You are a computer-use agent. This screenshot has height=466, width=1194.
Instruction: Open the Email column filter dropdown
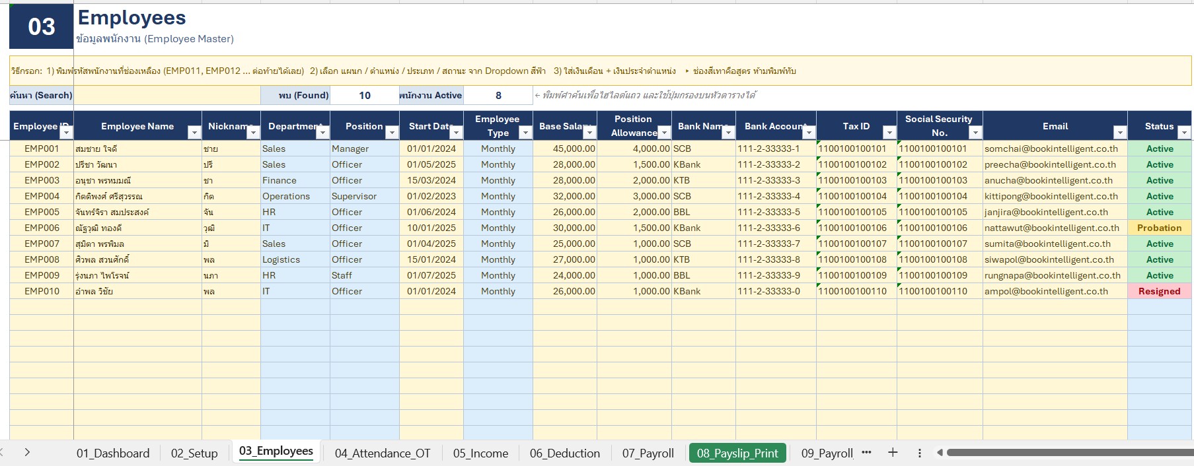(1120, 133)
